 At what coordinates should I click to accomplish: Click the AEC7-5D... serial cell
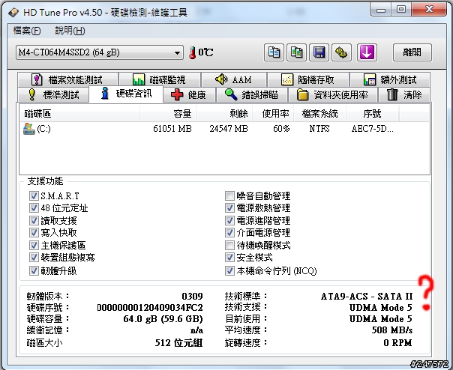[x=373, y=129]
